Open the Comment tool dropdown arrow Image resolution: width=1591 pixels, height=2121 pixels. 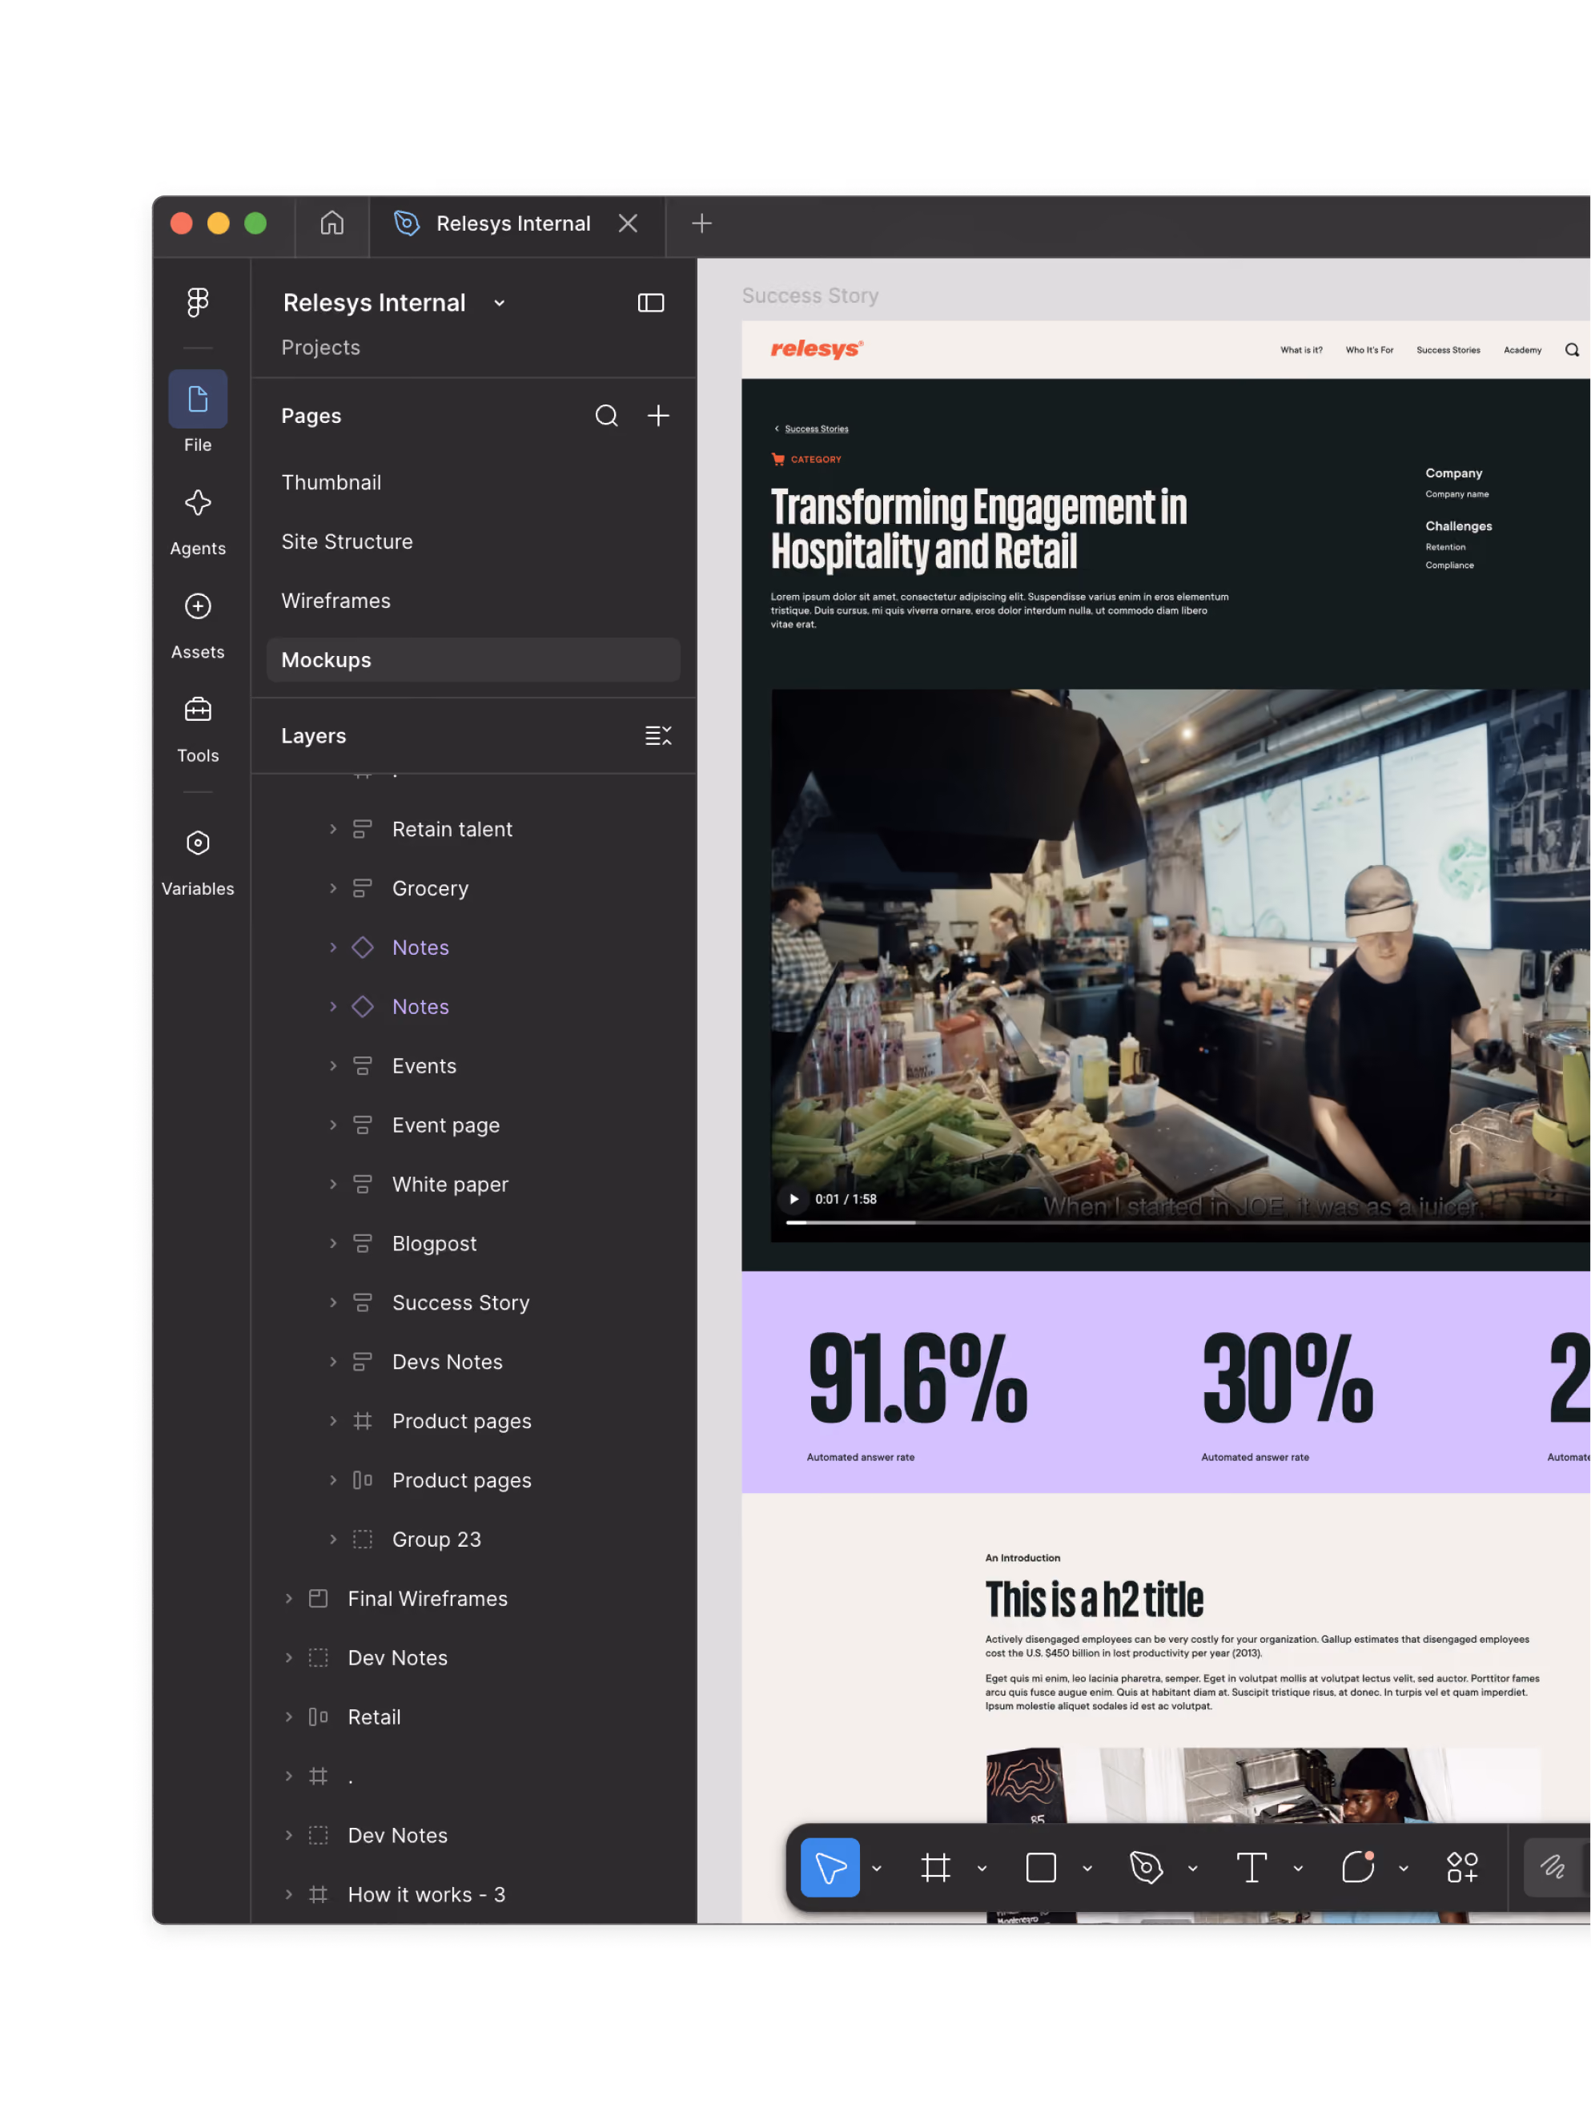[1403, 1869]
